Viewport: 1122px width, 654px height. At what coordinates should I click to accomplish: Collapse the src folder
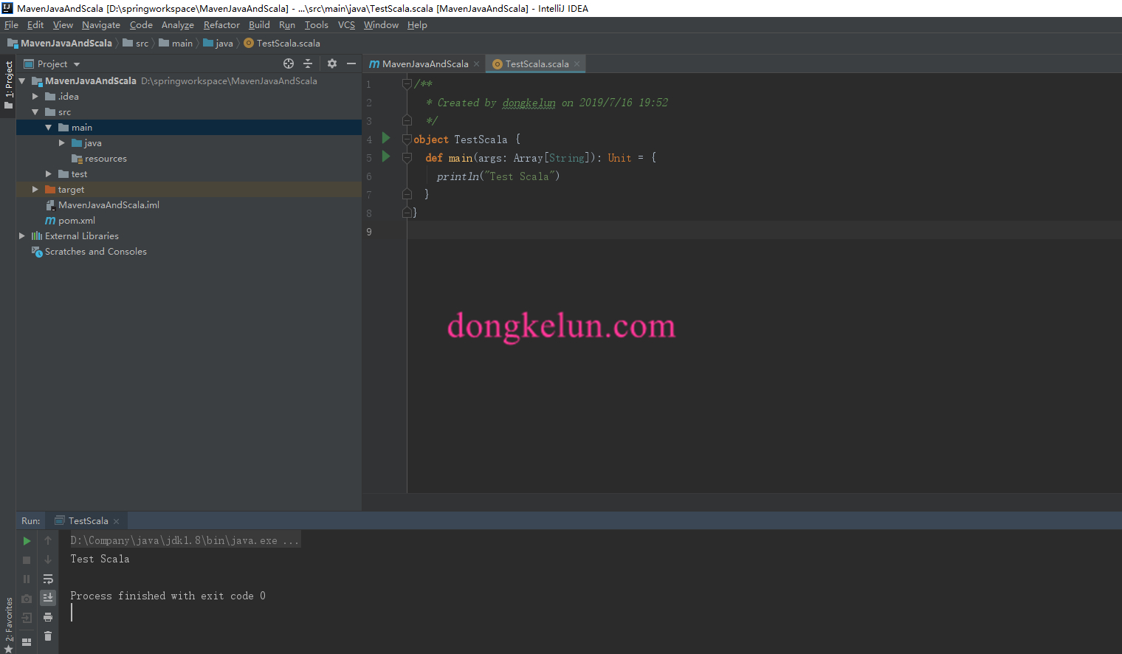[35, 112]
